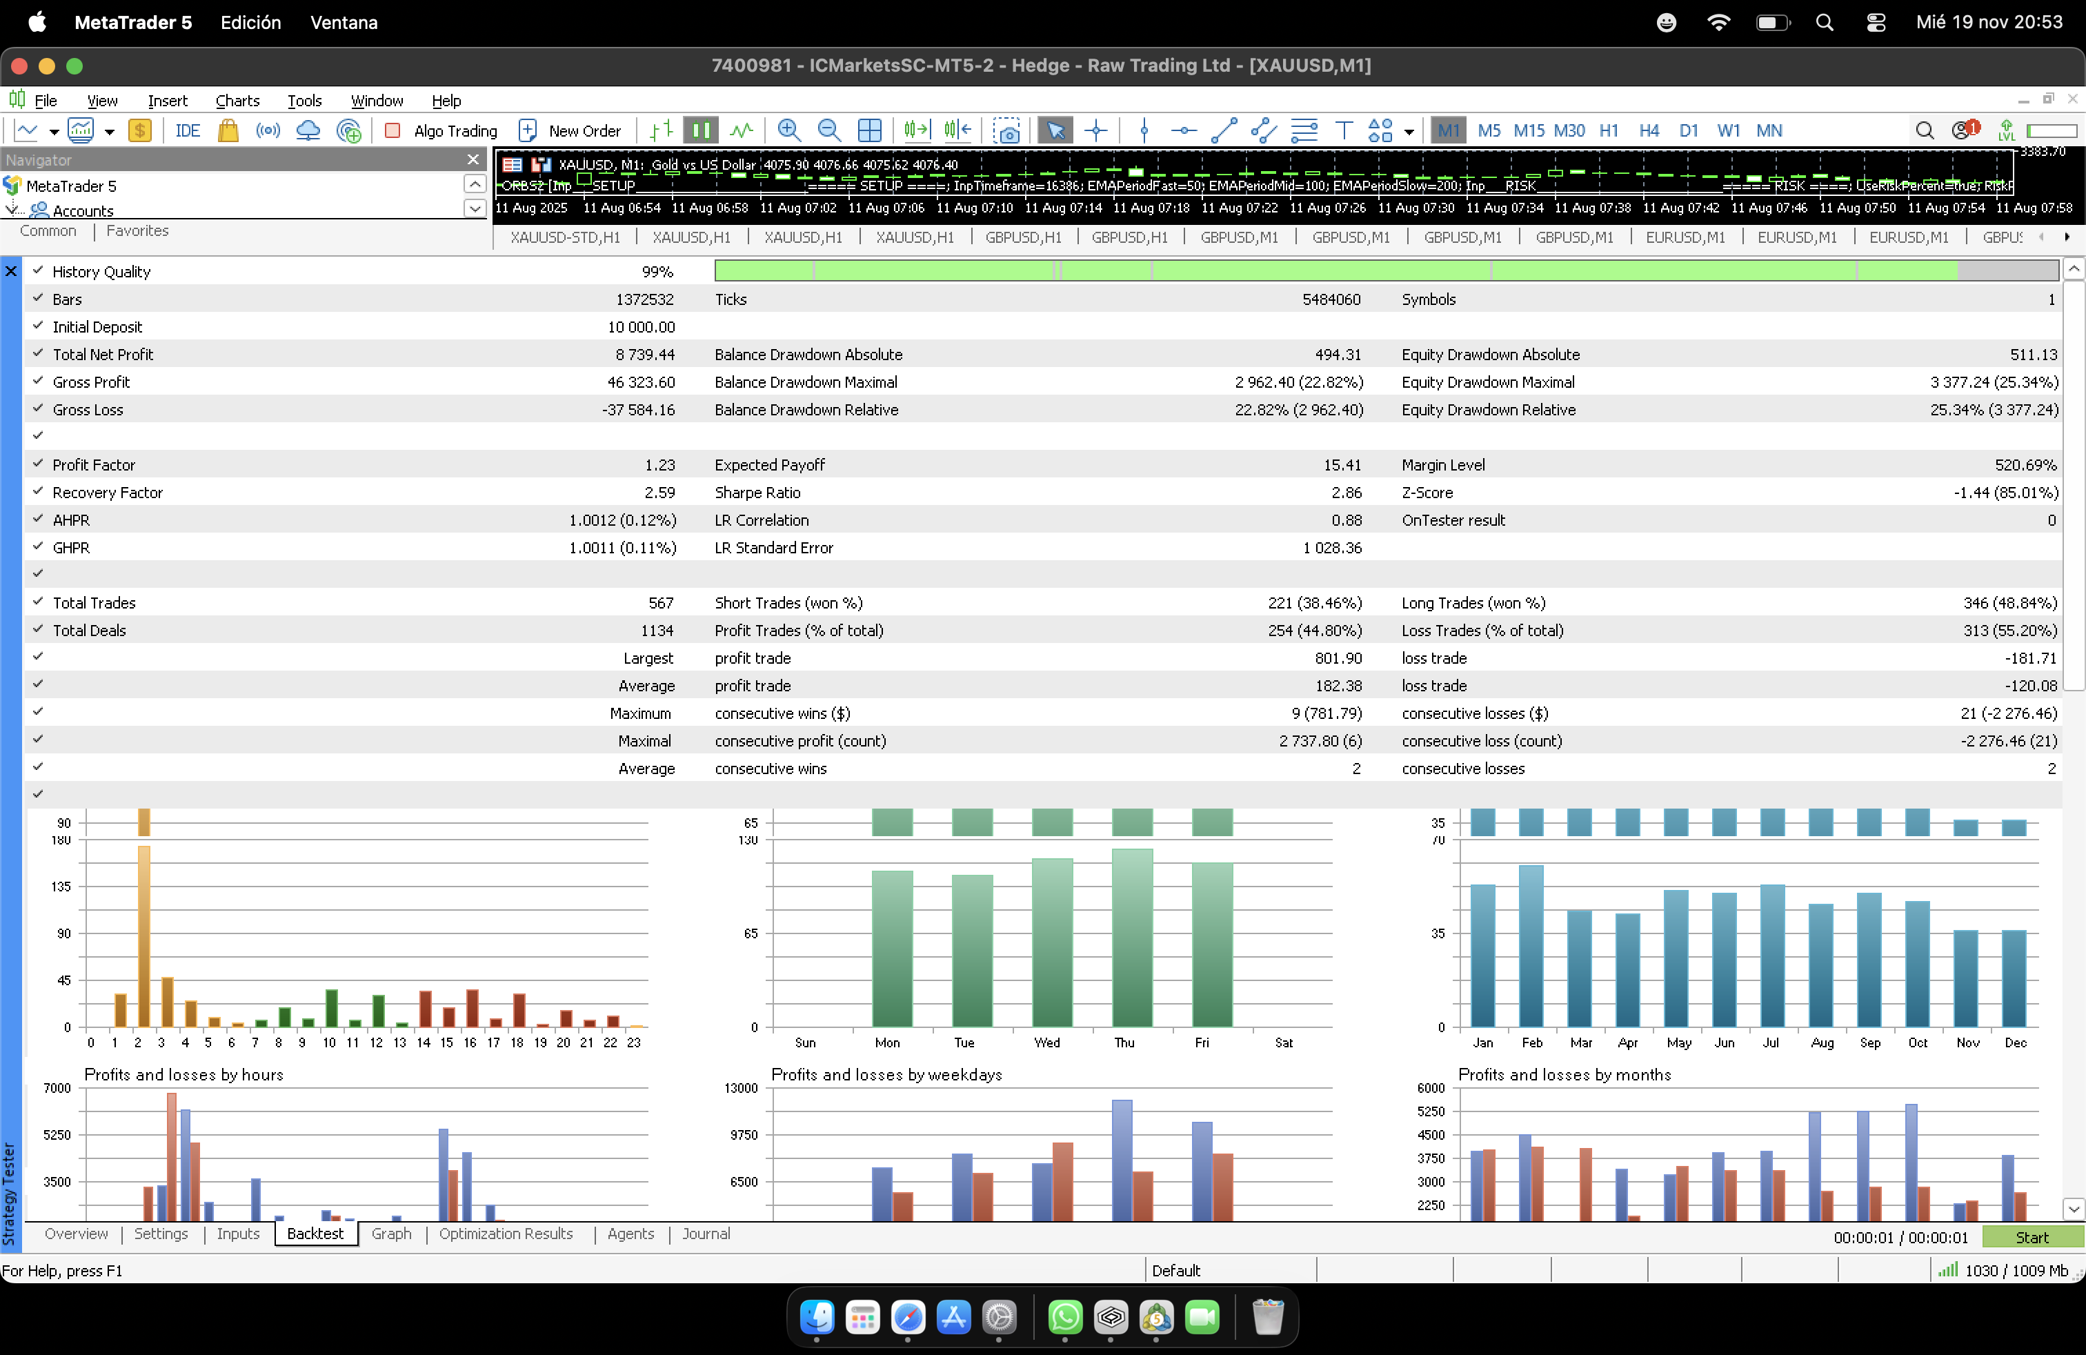The height and width of the screenshot is (1355, 2086).
Task: Open the Market shopping bag icon
Action: coord(228,130)
